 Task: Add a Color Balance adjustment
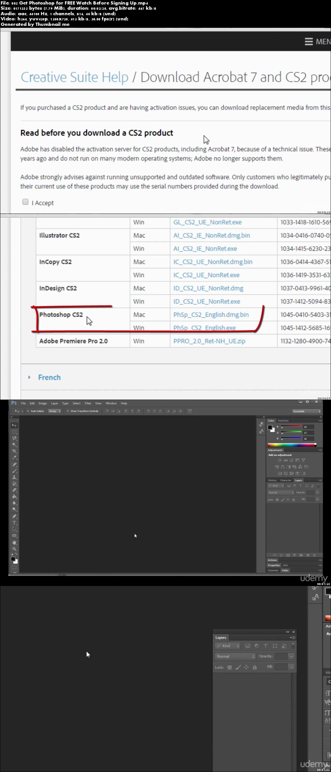click(x=283, y=467)
